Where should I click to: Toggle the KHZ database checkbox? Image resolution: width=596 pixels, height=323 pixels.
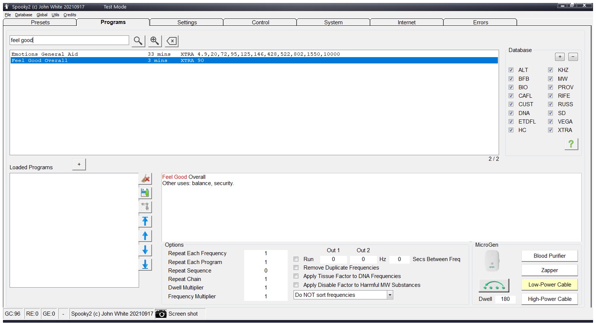click(551, 70)
